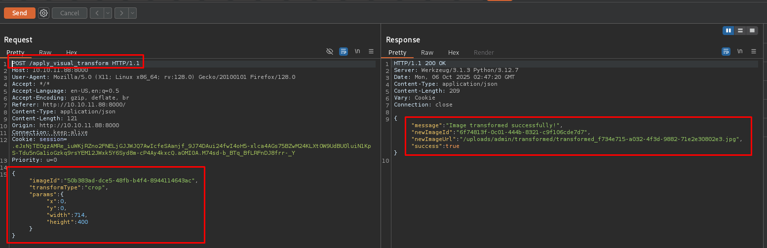Open the Request panel hamburger options menu
767x248 pixels.
tap(371, 51)
